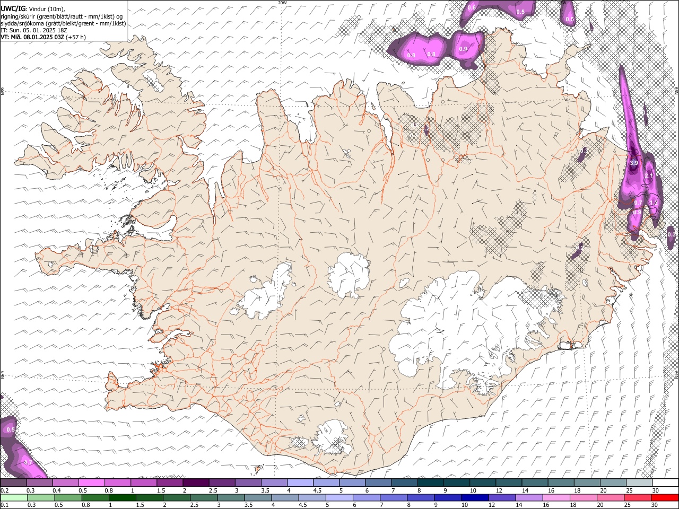
Task: Pick the pale green 0.1–0.3 legend swatch
Action: tap(13, 497)
